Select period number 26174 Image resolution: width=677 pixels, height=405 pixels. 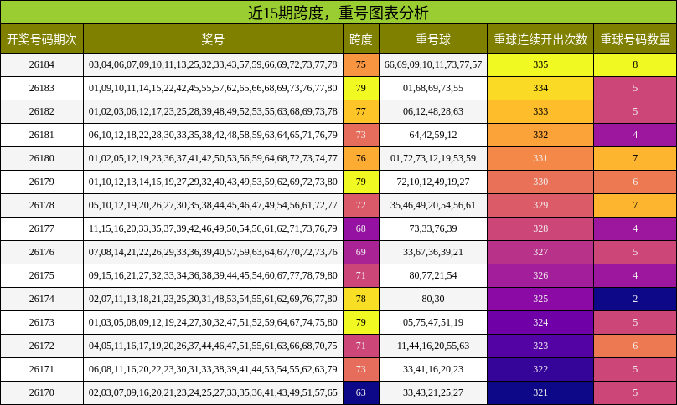coord(42,299)
